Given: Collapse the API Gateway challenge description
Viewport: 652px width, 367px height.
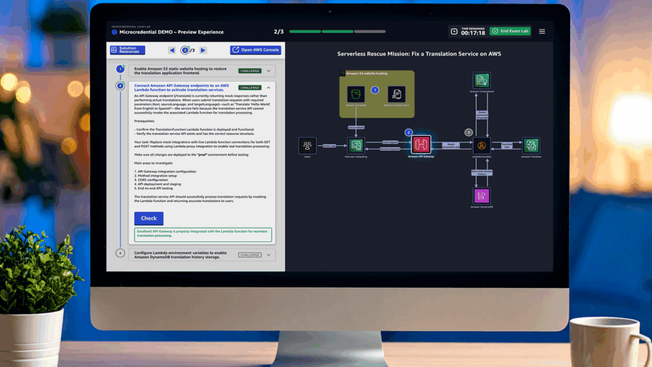Looking at the screenshot, I should click(x=269, y=87).
